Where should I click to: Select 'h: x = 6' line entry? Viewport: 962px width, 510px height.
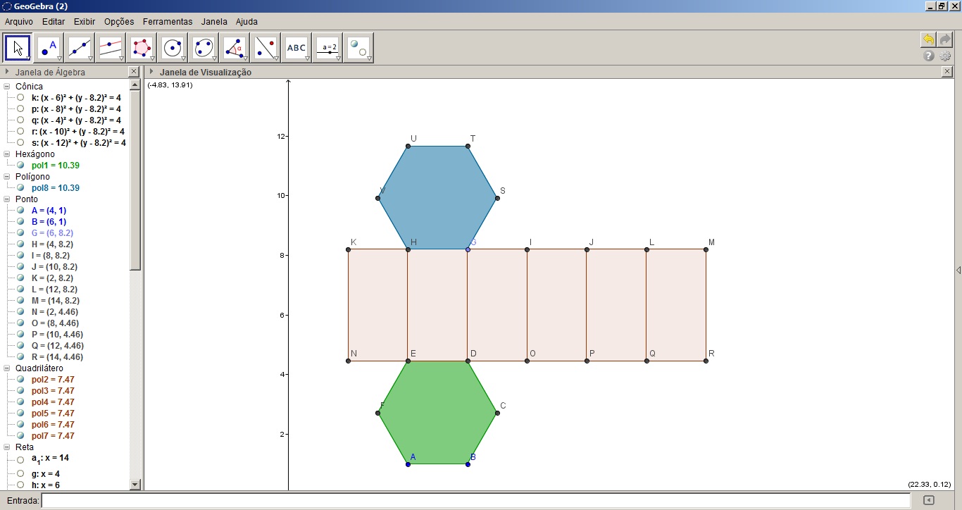point(46,485)
